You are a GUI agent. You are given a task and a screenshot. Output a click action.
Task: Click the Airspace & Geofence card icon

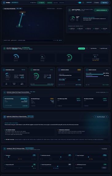tap(59, 70)
